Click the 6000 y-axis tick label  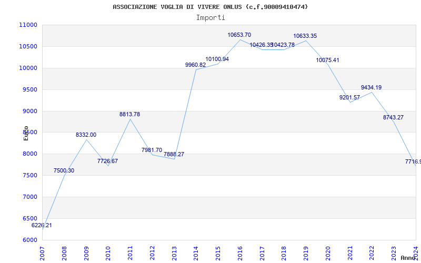[30, 240]
